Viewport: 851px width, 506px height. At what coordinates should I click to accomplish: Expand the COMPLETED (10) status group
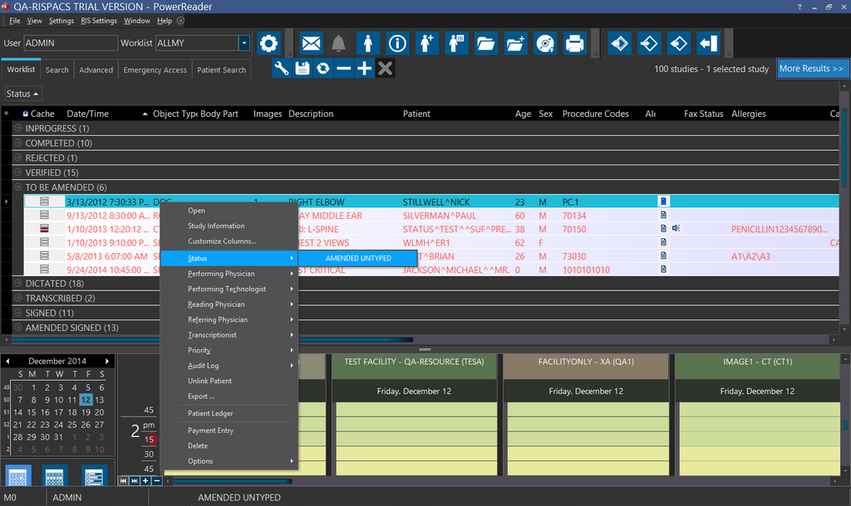[18, 144]
